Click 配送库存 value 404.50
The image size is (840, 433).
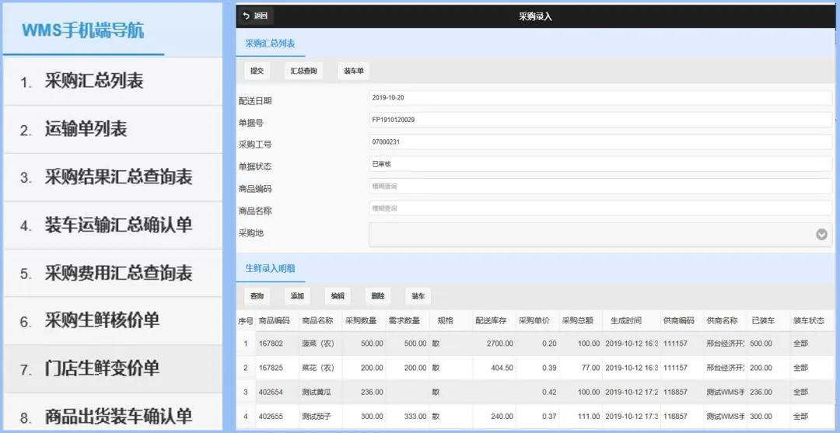tap(502, 368)
